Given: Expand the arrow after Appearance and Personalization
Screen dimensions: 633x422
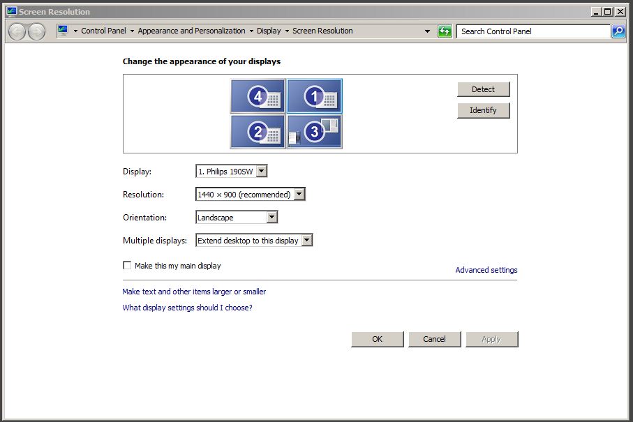Looking at the screenshot, I should [x=251, y=31].
